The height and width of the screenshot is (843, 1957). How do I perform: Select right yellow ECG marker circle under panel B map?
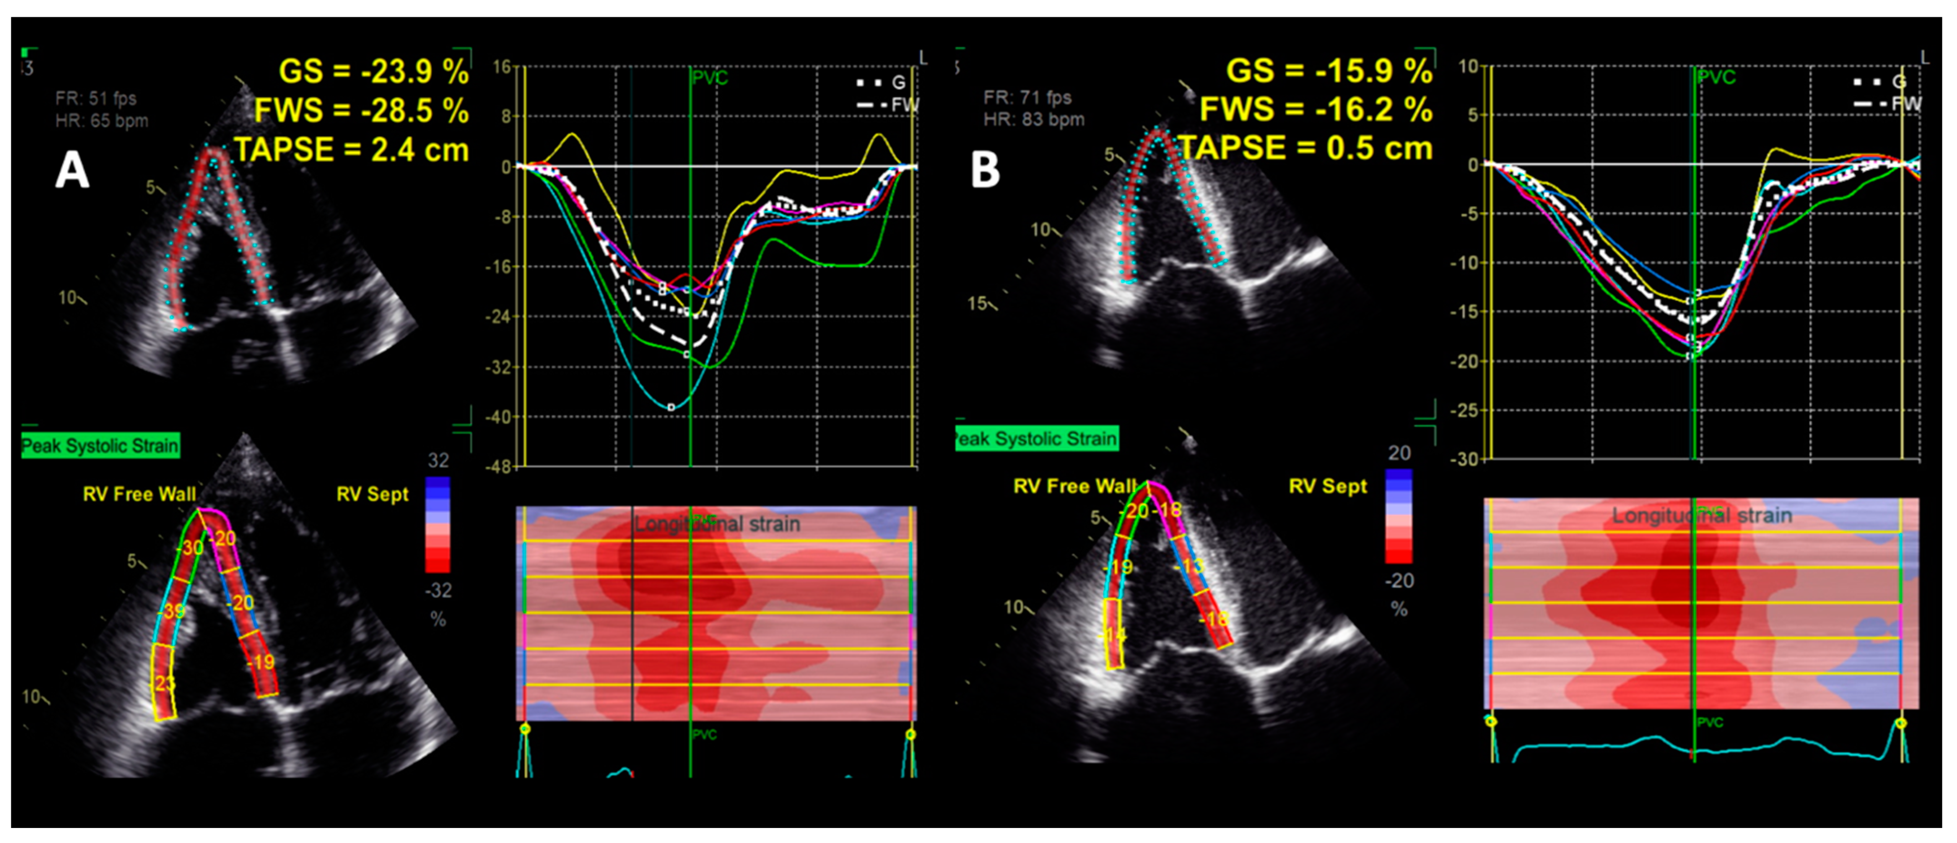click(1901, 723)
